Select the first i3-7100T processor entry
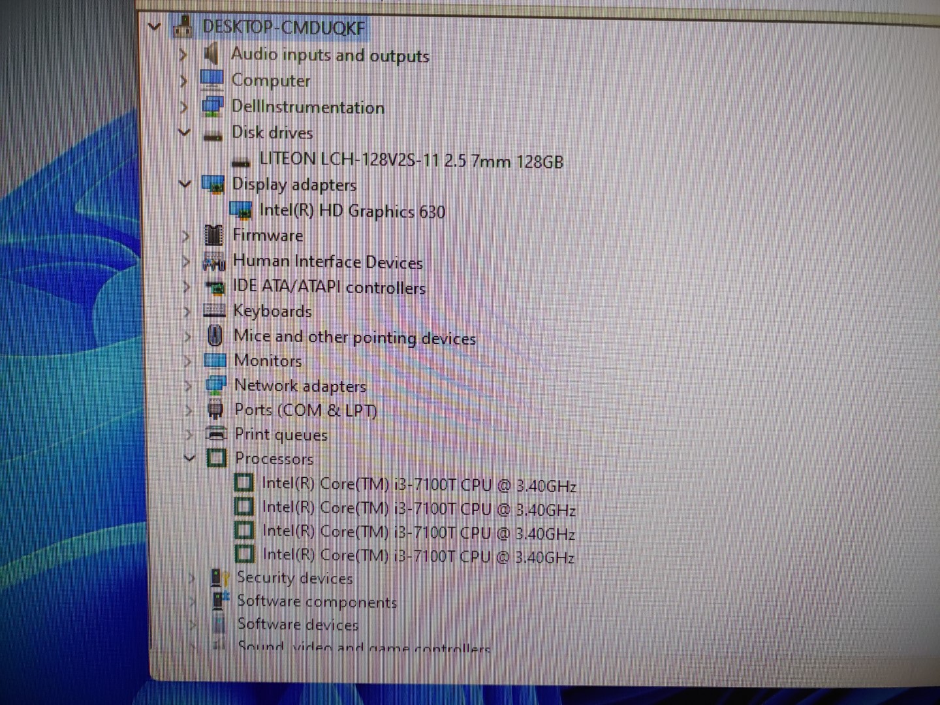The width and height of the screenshot is (940, 705). point(418,484)
